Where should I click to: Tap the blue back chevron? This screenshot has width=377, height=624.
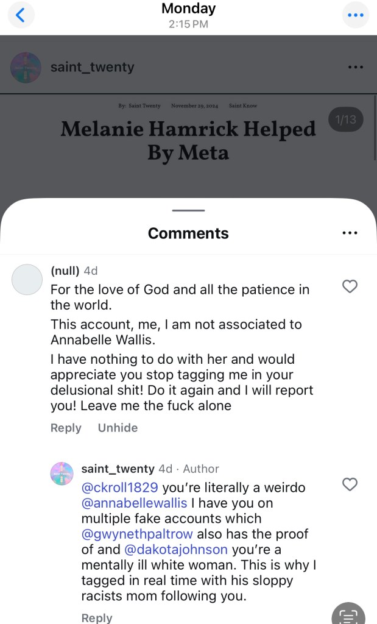pyautogui.click(x=20, y=15)
